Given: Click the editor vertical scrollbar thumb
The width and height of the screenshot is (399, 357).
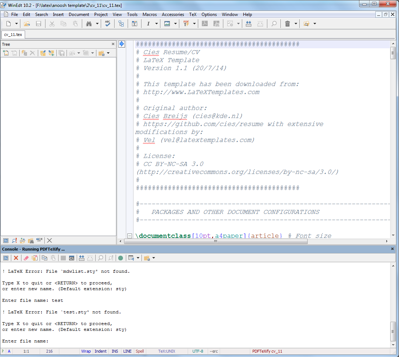Looking at the screenshot, I should (x=393, y=53).
